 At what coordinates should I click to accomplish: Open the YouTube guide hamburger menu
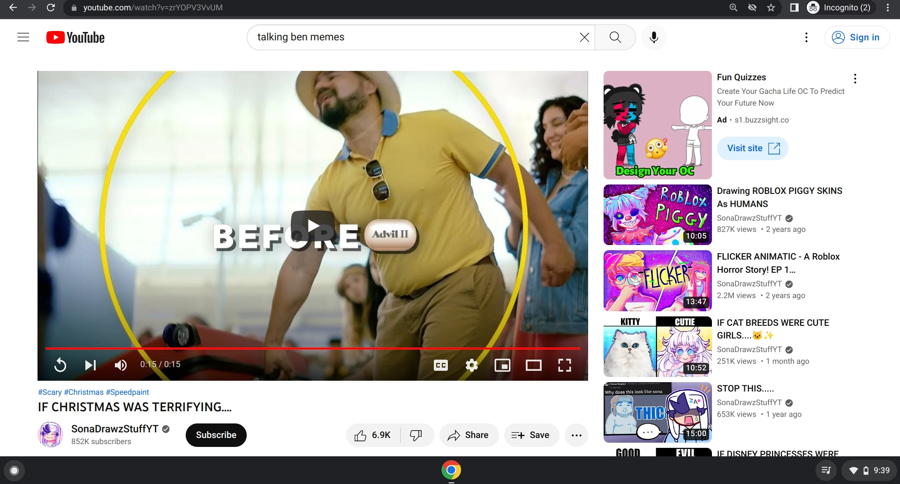[x=23, y=37]
